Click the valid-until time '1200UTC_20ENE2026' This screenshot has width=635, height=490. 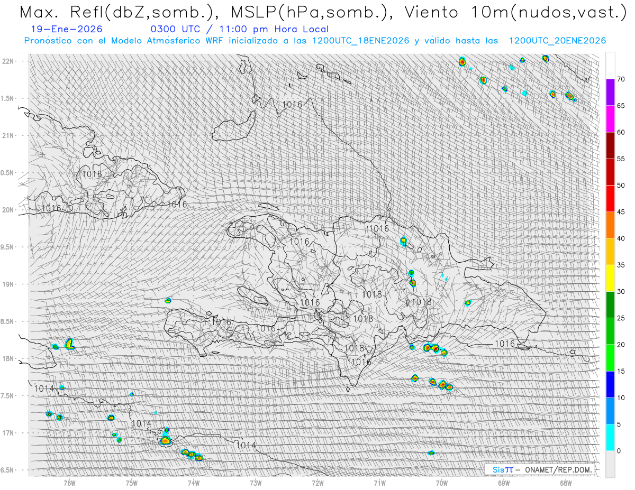coord(557,41)
